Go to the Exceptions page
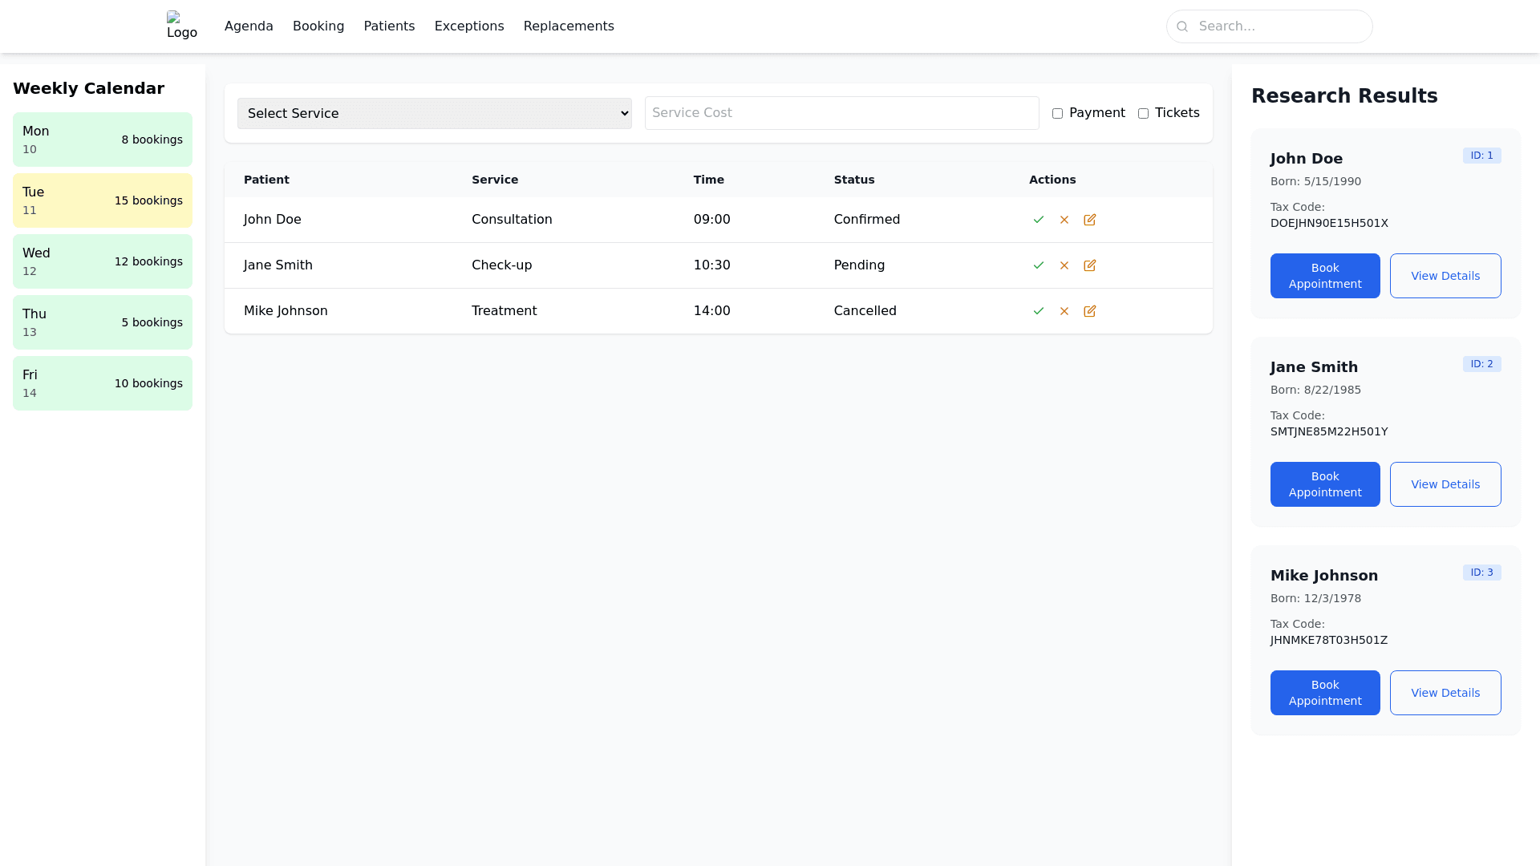The image size is (1540, 866). 469,26
